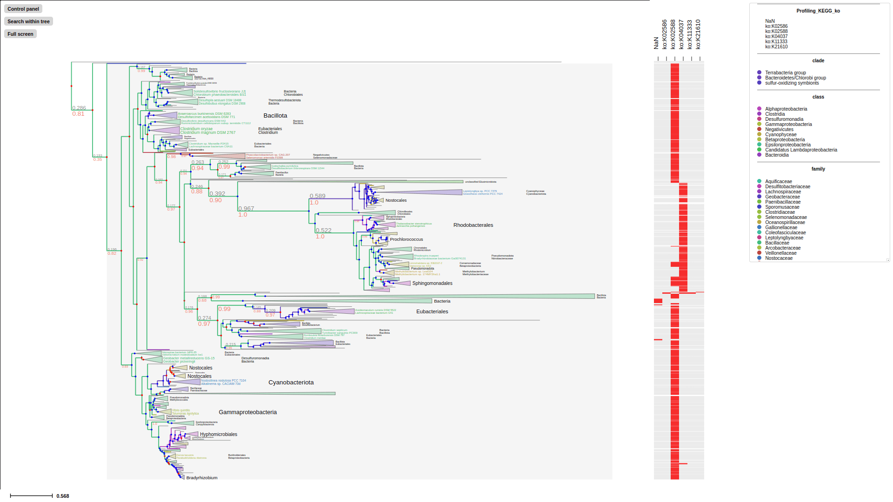Click ko:K21610 in the legend list
The width and height of the screenshot is (893, 502).
click(x=776, y=46)
